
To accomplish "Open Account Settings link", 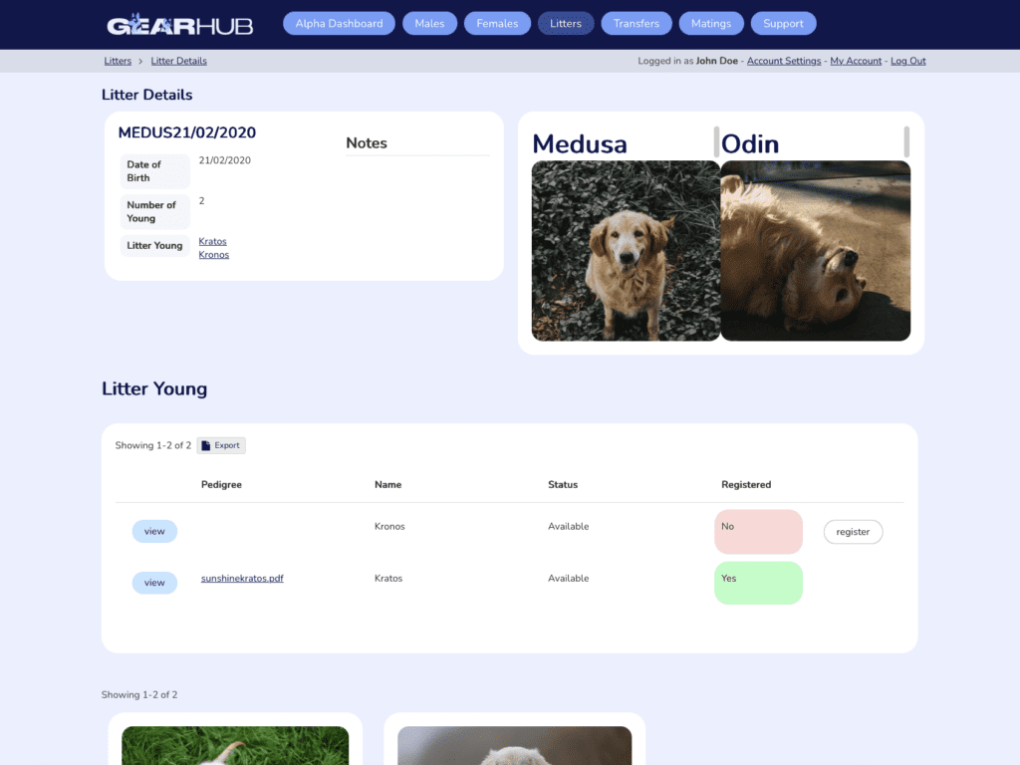I will pos(784,61).
